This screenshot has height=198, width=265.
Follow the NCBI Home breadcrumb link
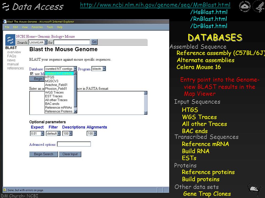pos(25,36)
